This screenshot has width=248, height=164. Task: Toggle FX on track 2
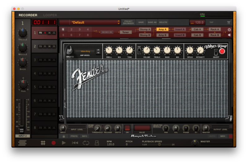(x=41, y=47)
